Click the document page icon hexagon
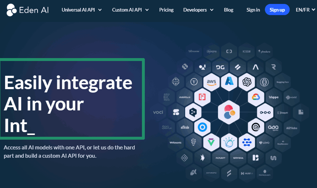 click(x=301, y=112)
